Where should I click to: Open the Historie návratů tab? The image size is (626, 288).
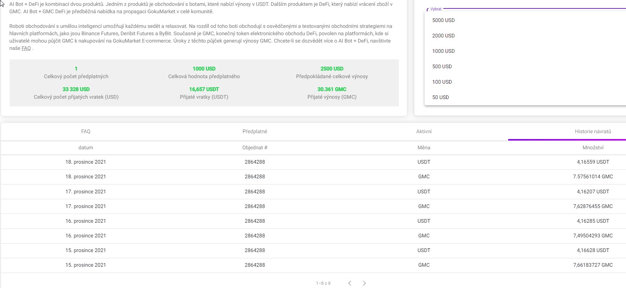[593, 131]
